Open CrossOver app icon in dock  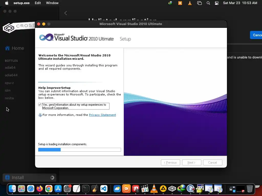[x=172, y=189]
